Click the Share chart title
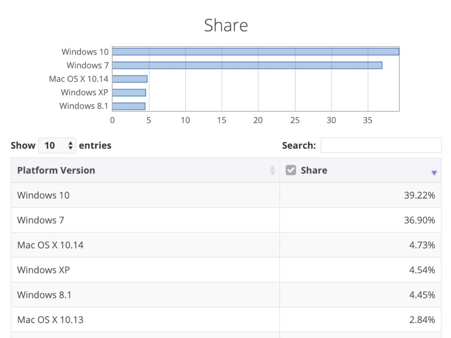The width and height of the screenshot is (451, 338). [x=226, y=25]
